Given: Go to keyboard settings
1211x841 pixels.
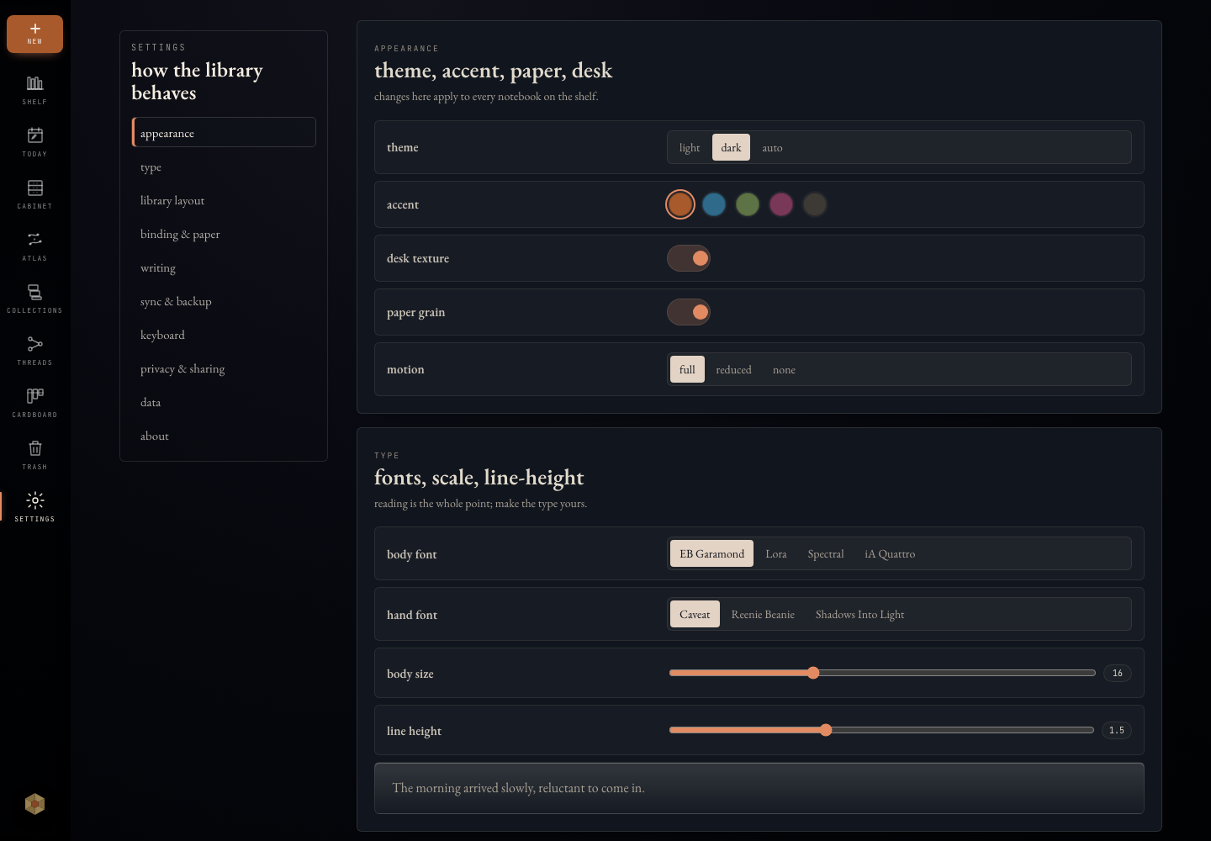Looking at the screenshot, I should pyautogui.click(x=224, y=335).
